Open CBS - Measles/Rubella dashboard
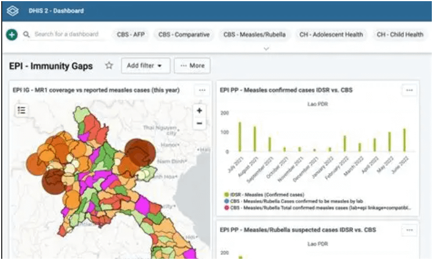Screen dimensions: 433x260 tap(254, 35)
